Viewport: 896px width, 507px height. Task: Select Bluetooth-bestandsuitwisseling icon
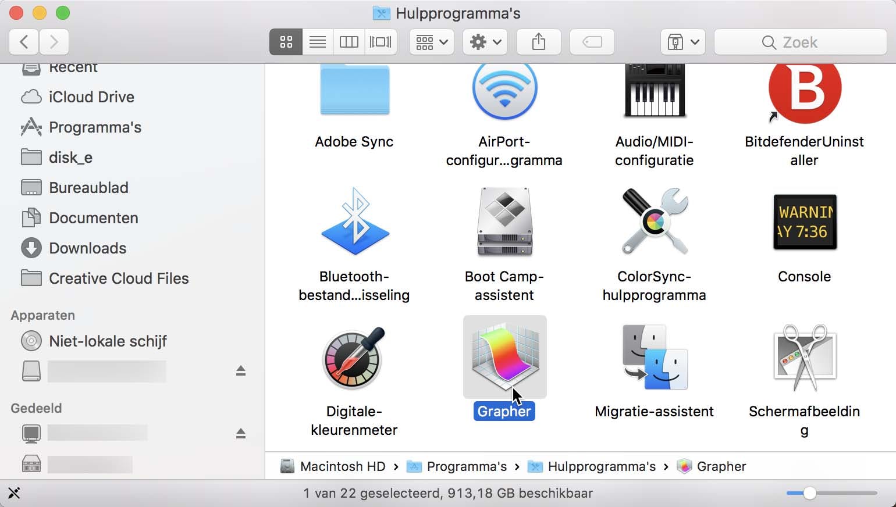354,221
